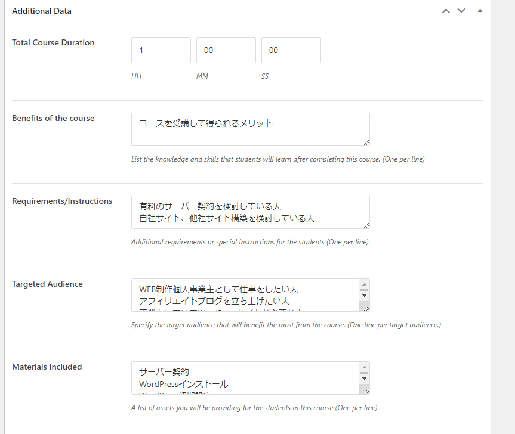Focus the Materials Included textarea
515x434 pixels.
pos(245,377)
